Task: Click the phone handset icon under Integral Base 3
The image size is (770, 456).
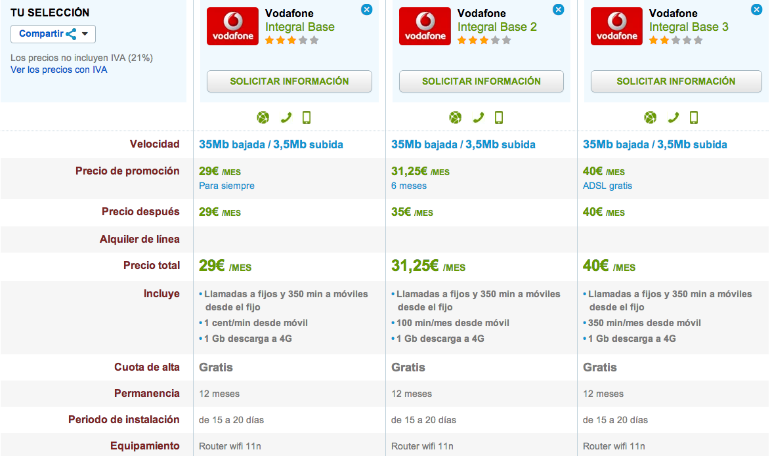Action: pyautogui.click(x=674, y=118)
